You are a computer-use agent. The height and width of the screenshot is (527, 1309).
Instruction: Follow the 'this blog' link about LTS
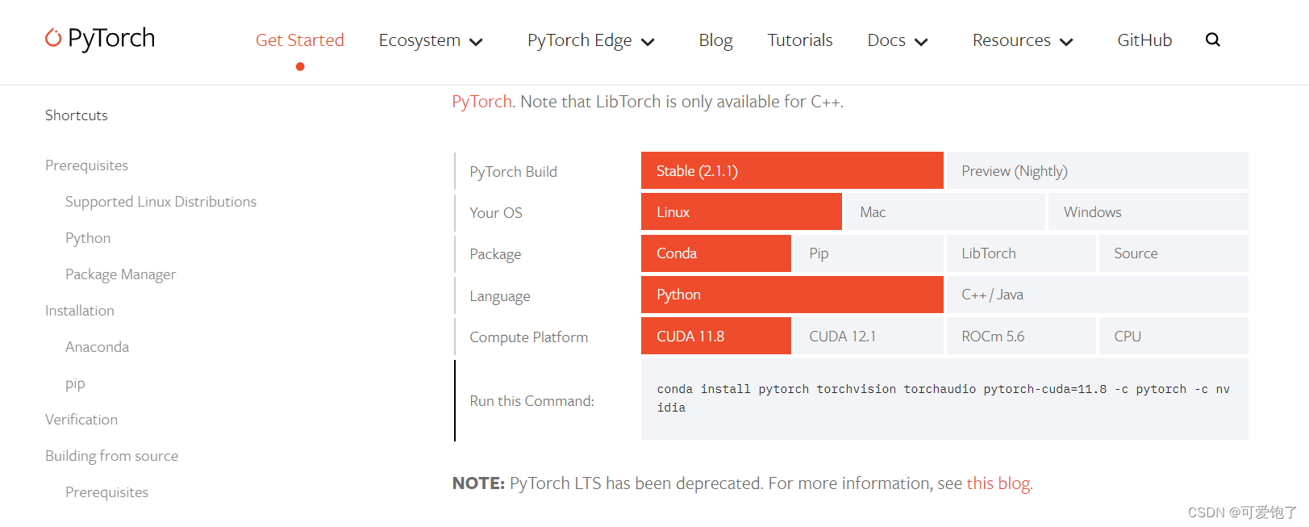click(x=998, y=483)
